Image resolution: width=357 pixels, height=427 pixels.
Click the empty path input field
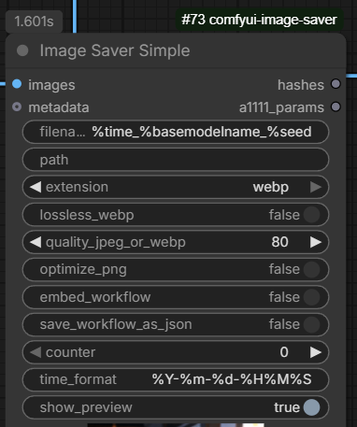[x=176, y=160]
